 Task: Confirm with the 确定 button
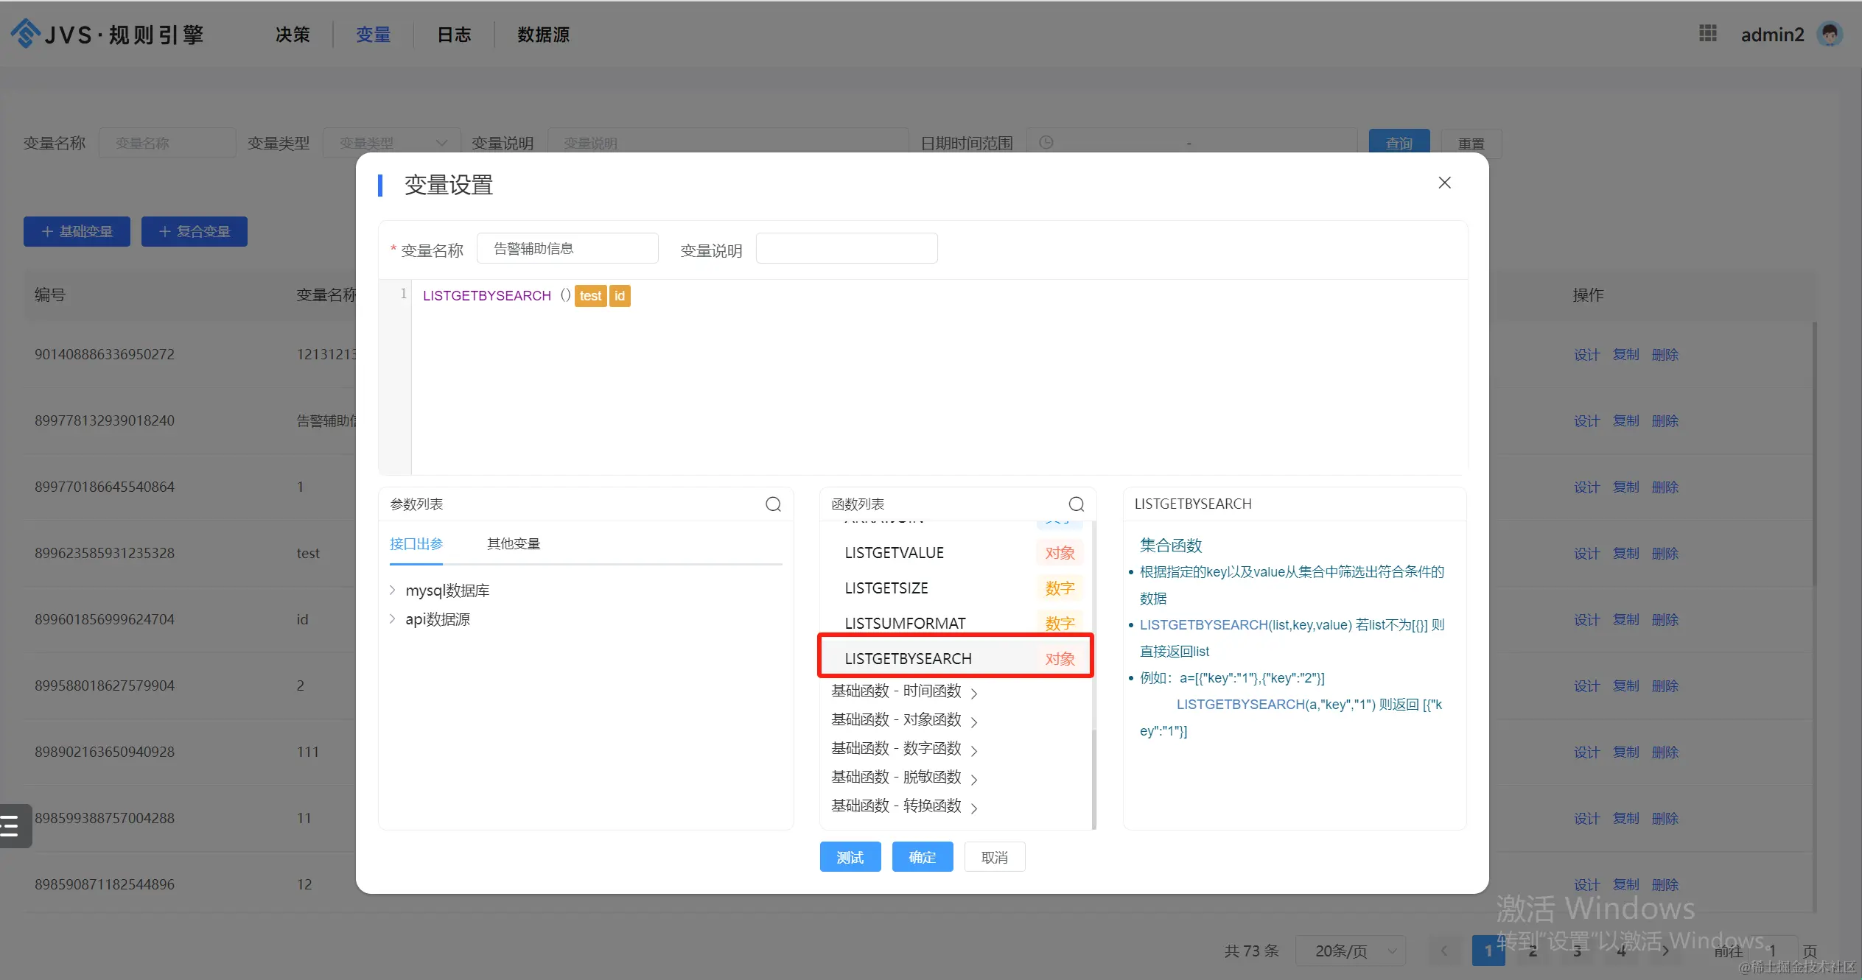(x=922, y=857)
